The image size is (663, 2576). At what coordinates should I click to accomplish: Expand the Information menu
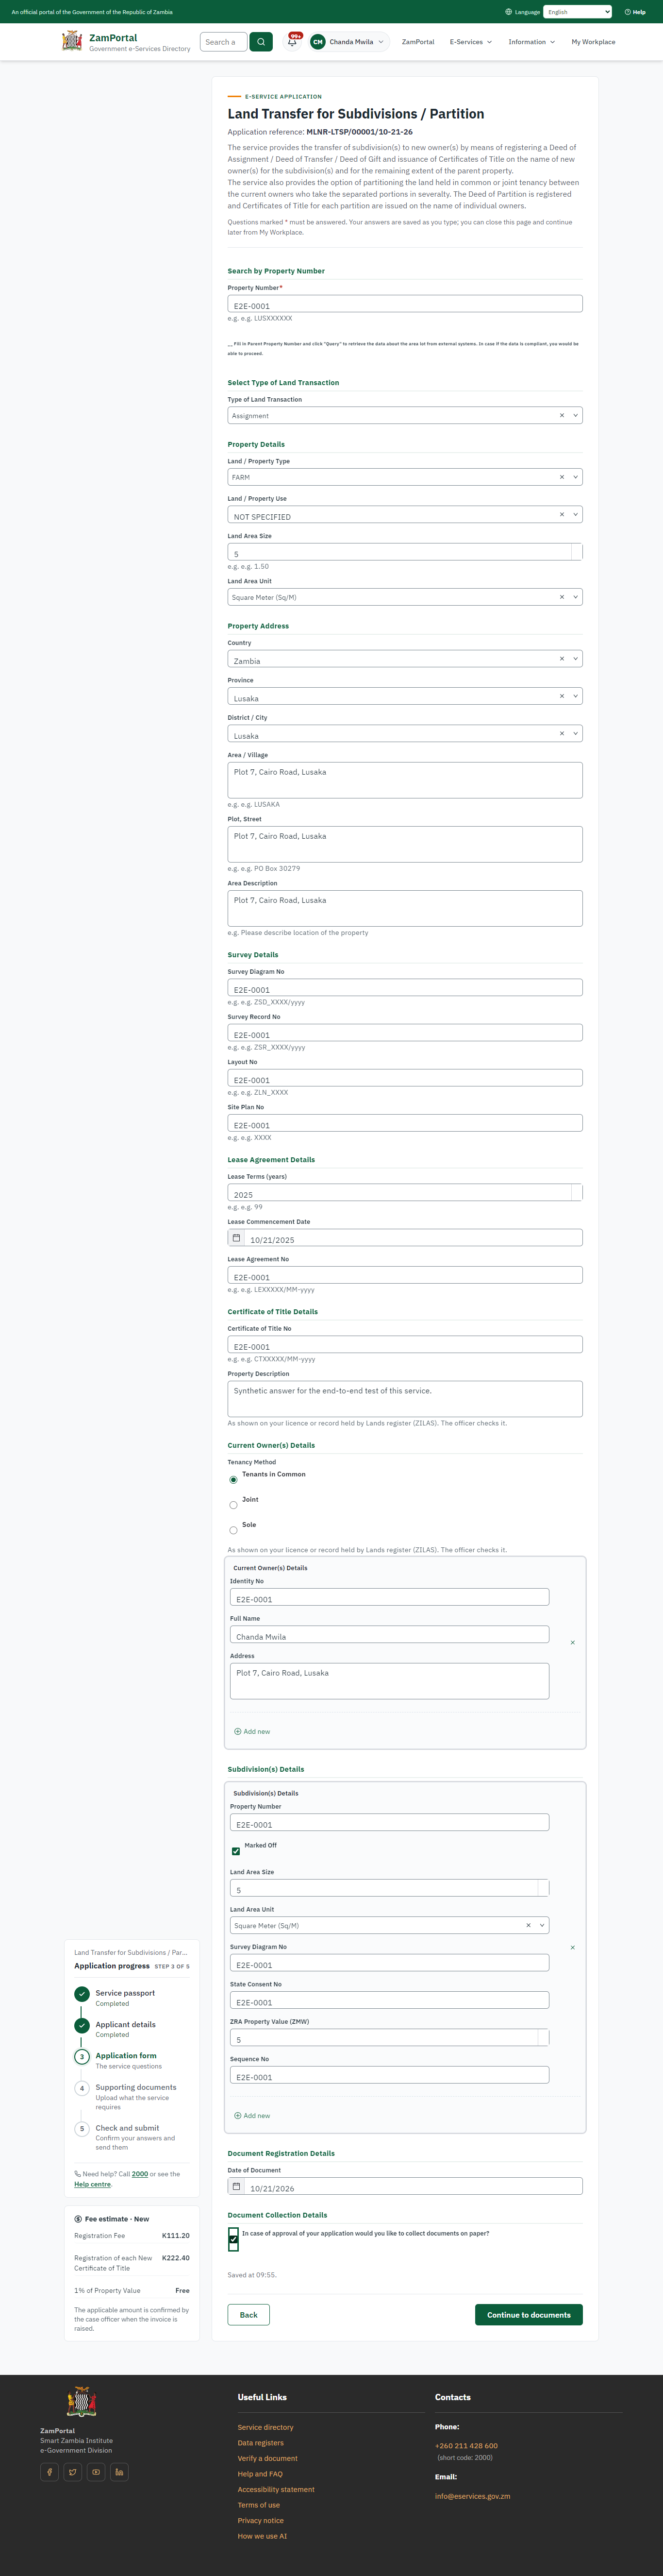[x=531, y=42]
